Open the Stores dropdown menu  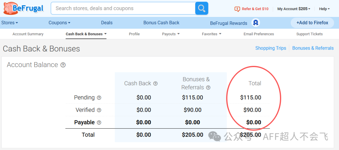pyautogui.click(x=9, y=23)
